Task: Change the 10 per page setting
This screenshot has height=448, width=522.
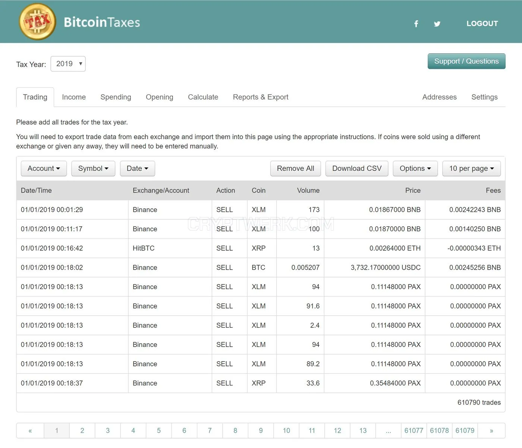Action: coord(471,169)
